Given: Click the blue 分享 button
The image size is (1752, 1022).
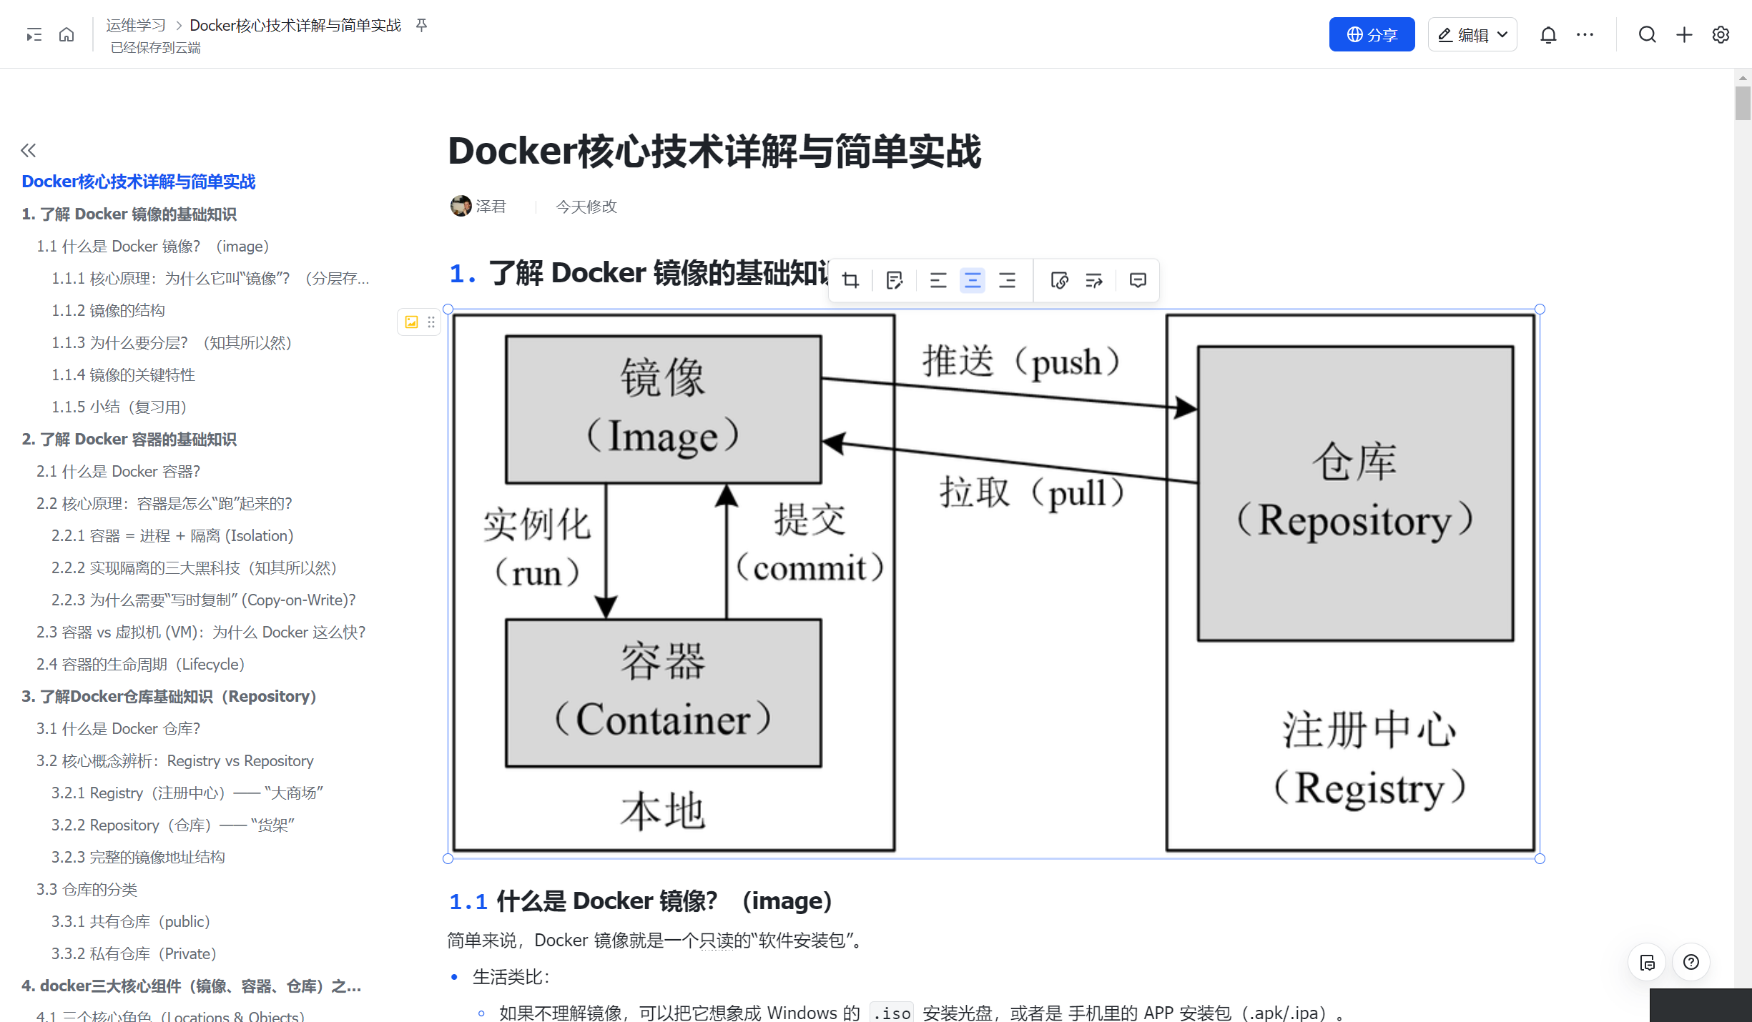Looking at the screenshot, I should coord(1371,35).
